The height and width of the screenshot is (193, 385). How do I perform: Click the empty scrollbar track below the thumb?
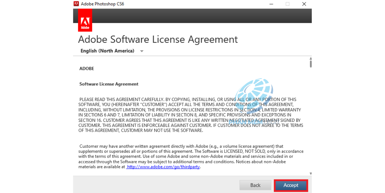point(311,118)
